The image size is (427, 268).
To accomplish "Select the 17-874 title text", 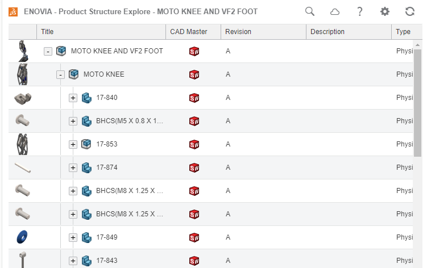I will pos(107,167).
